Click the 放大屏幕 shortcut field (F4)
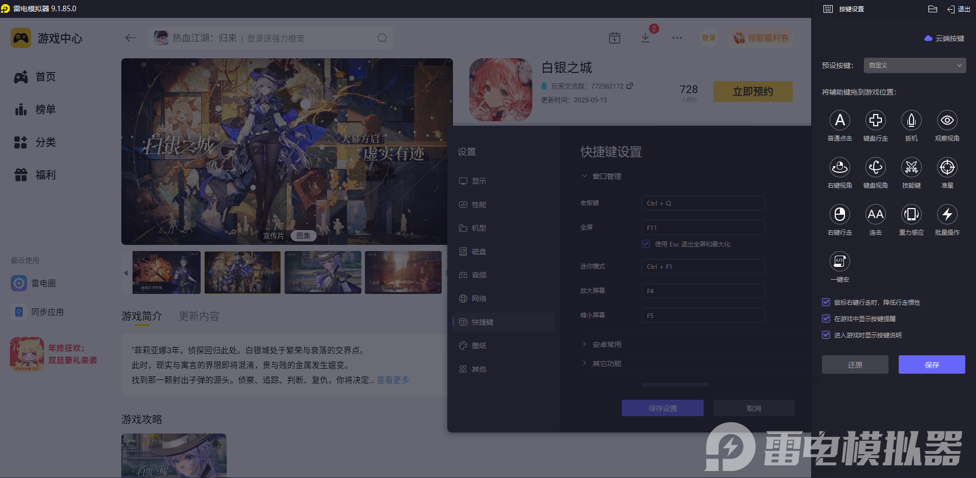Image resolution: width=976 pixels, height=478 pixels. tap(703, 291)
